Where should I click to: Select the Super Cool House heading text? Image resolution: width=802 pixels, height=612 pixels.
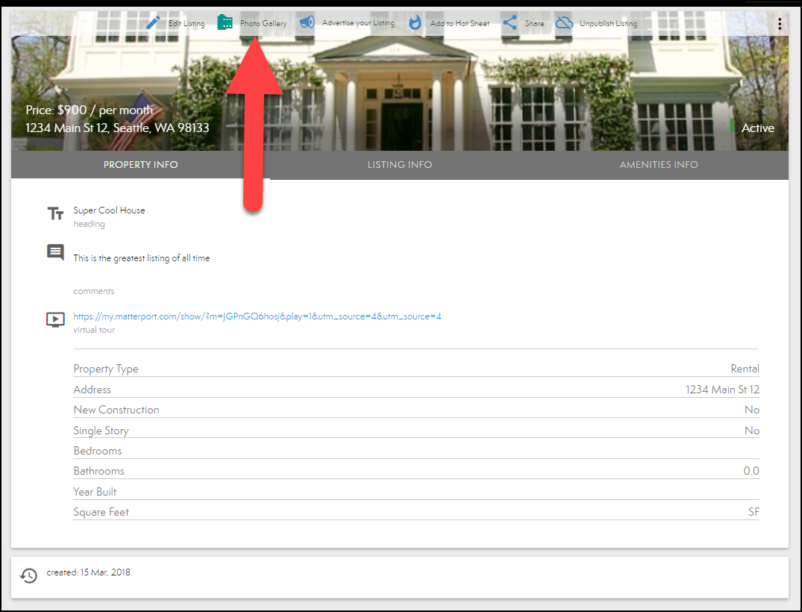click(x=109, y=210)
